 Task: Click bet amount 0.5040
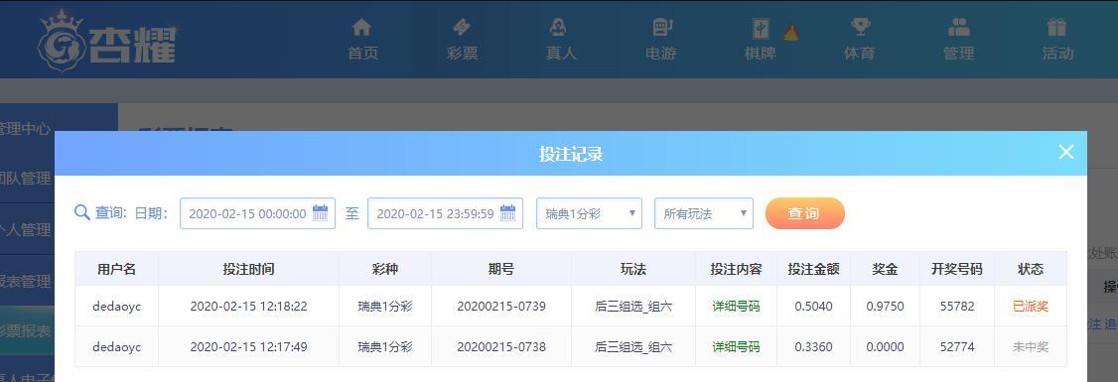[x=813, y=307]
